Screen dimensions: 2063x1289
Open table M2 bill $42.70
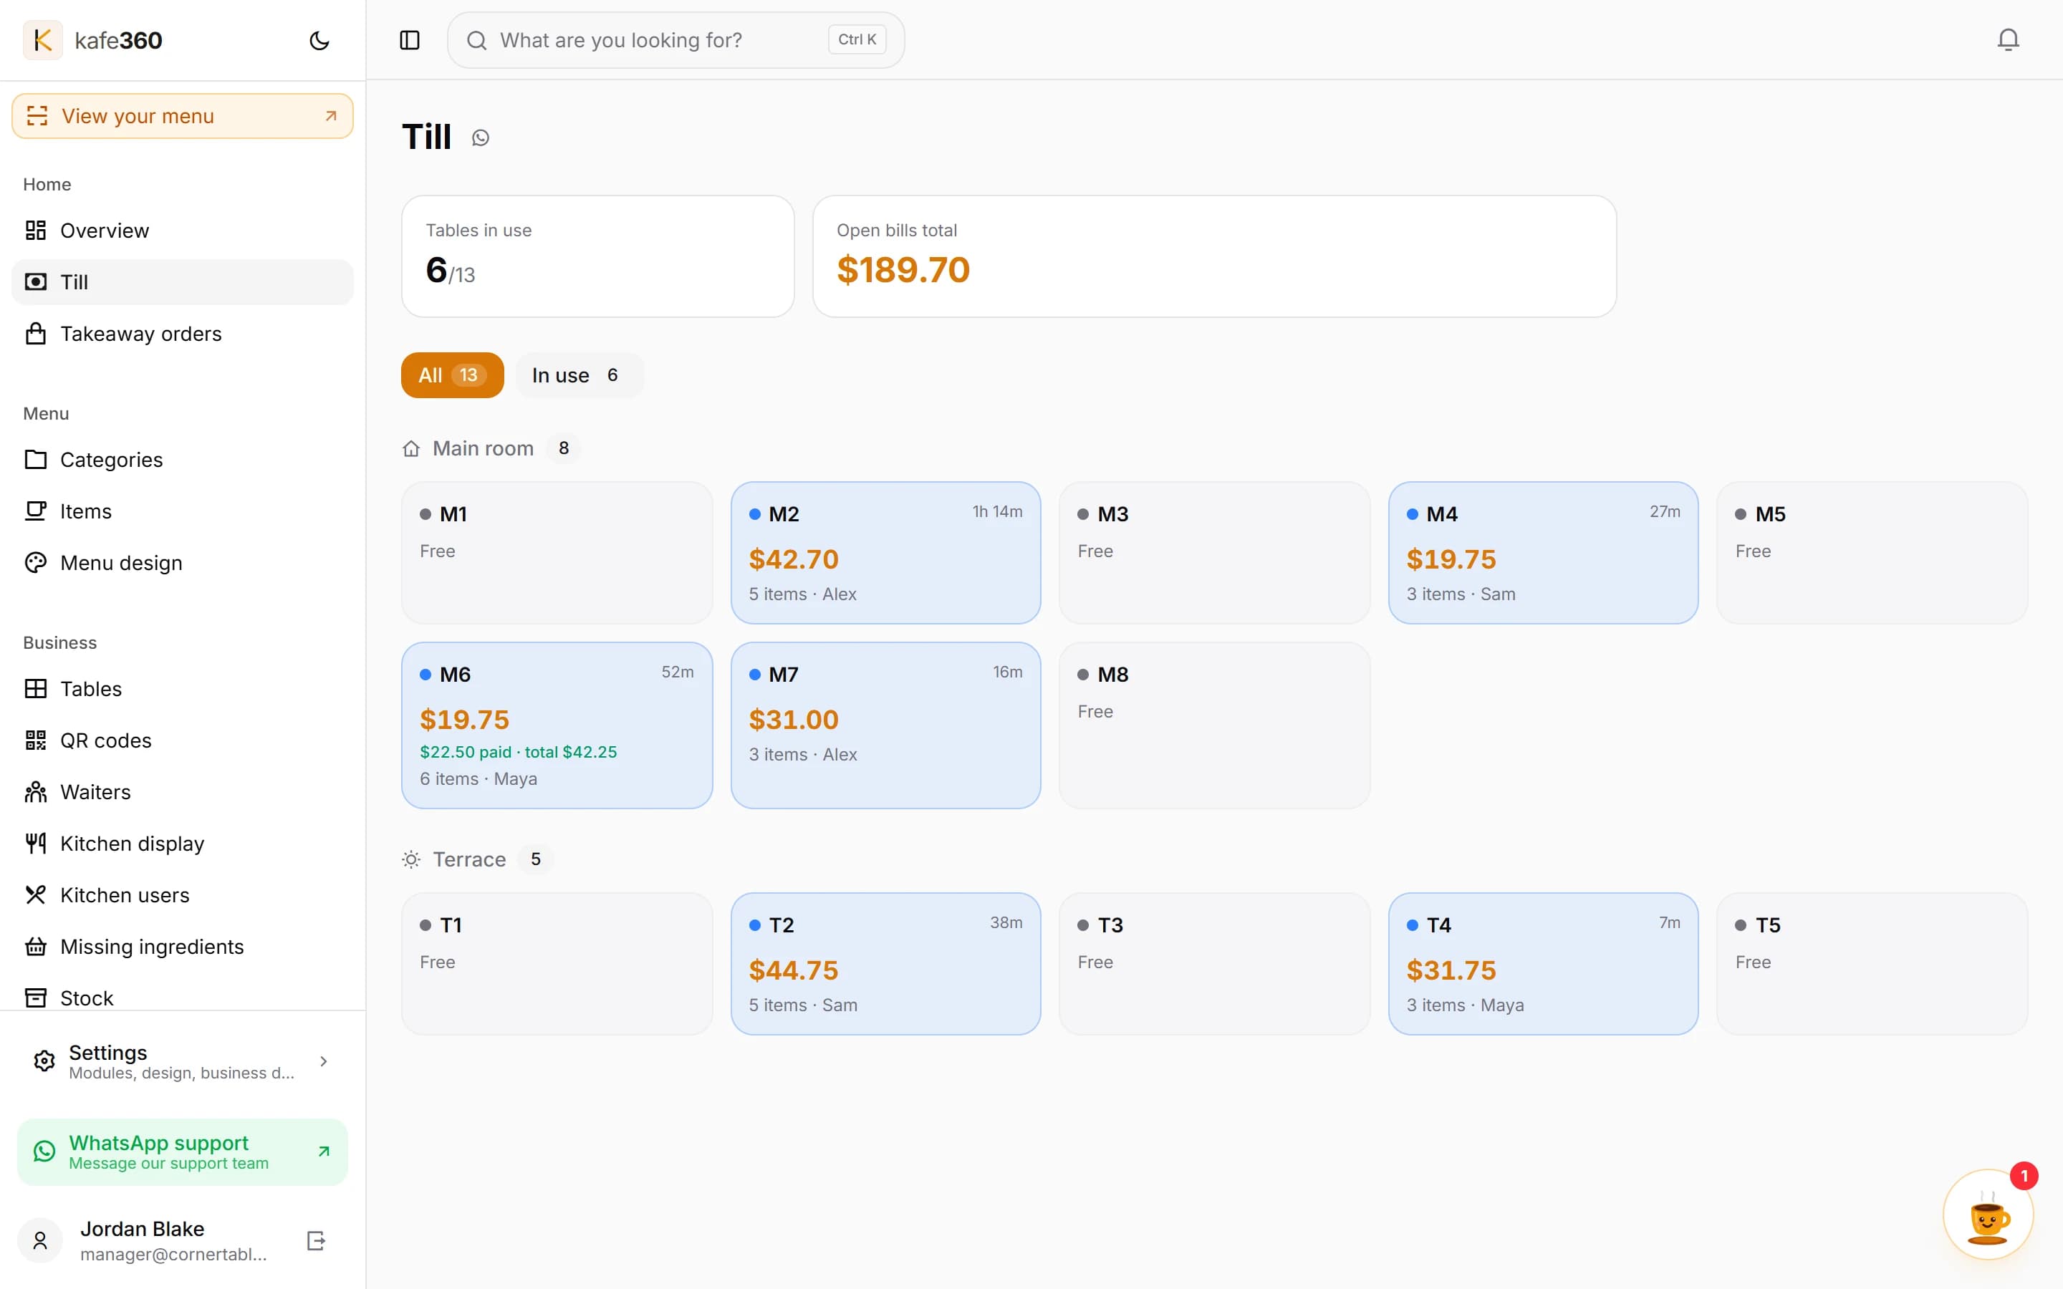(x=885, y=552)
